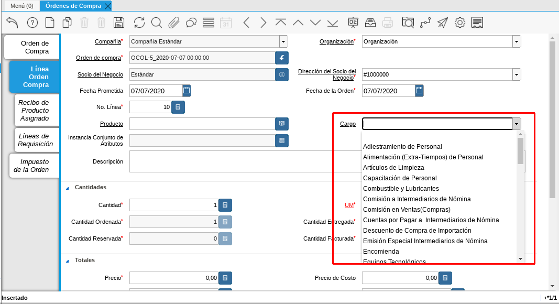Open help via question mark icon
The image size is (559, 304).
click(32, 23)
